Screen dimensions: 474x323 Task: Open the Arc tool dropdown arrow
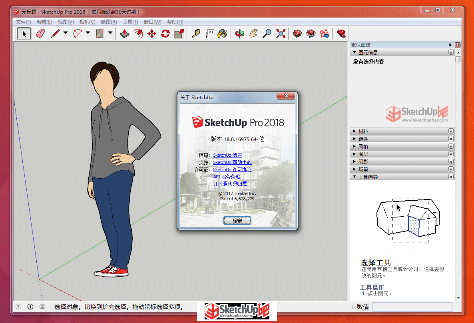pyautogui.click(x=88, y=33)
